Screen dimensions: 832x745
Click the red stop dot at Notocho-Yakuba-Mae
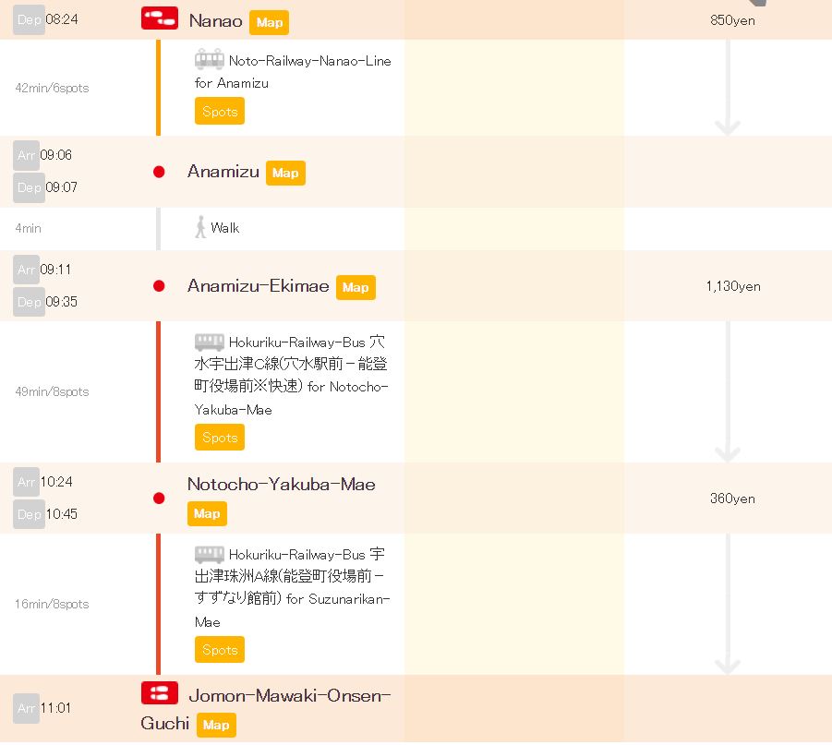coord(159,499)
